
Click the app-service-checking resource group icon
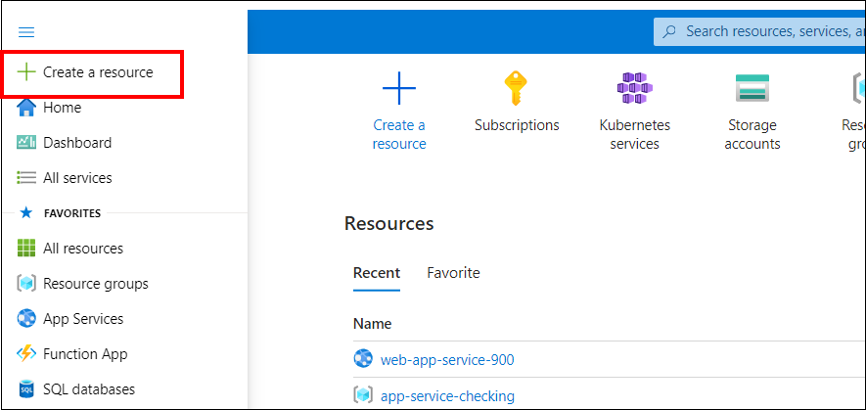click(x=363, y=395)
